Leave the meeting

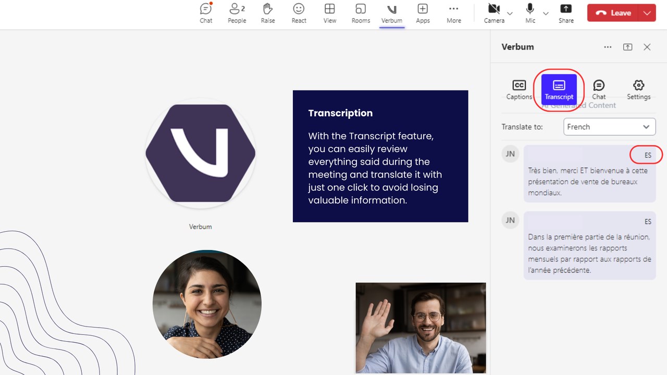[613, 13]
